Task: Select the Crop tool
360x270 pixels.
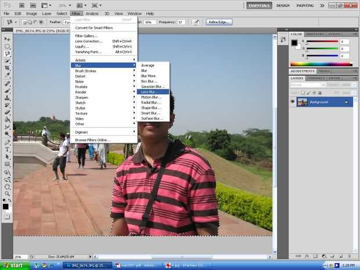Action: coord(7,68)
